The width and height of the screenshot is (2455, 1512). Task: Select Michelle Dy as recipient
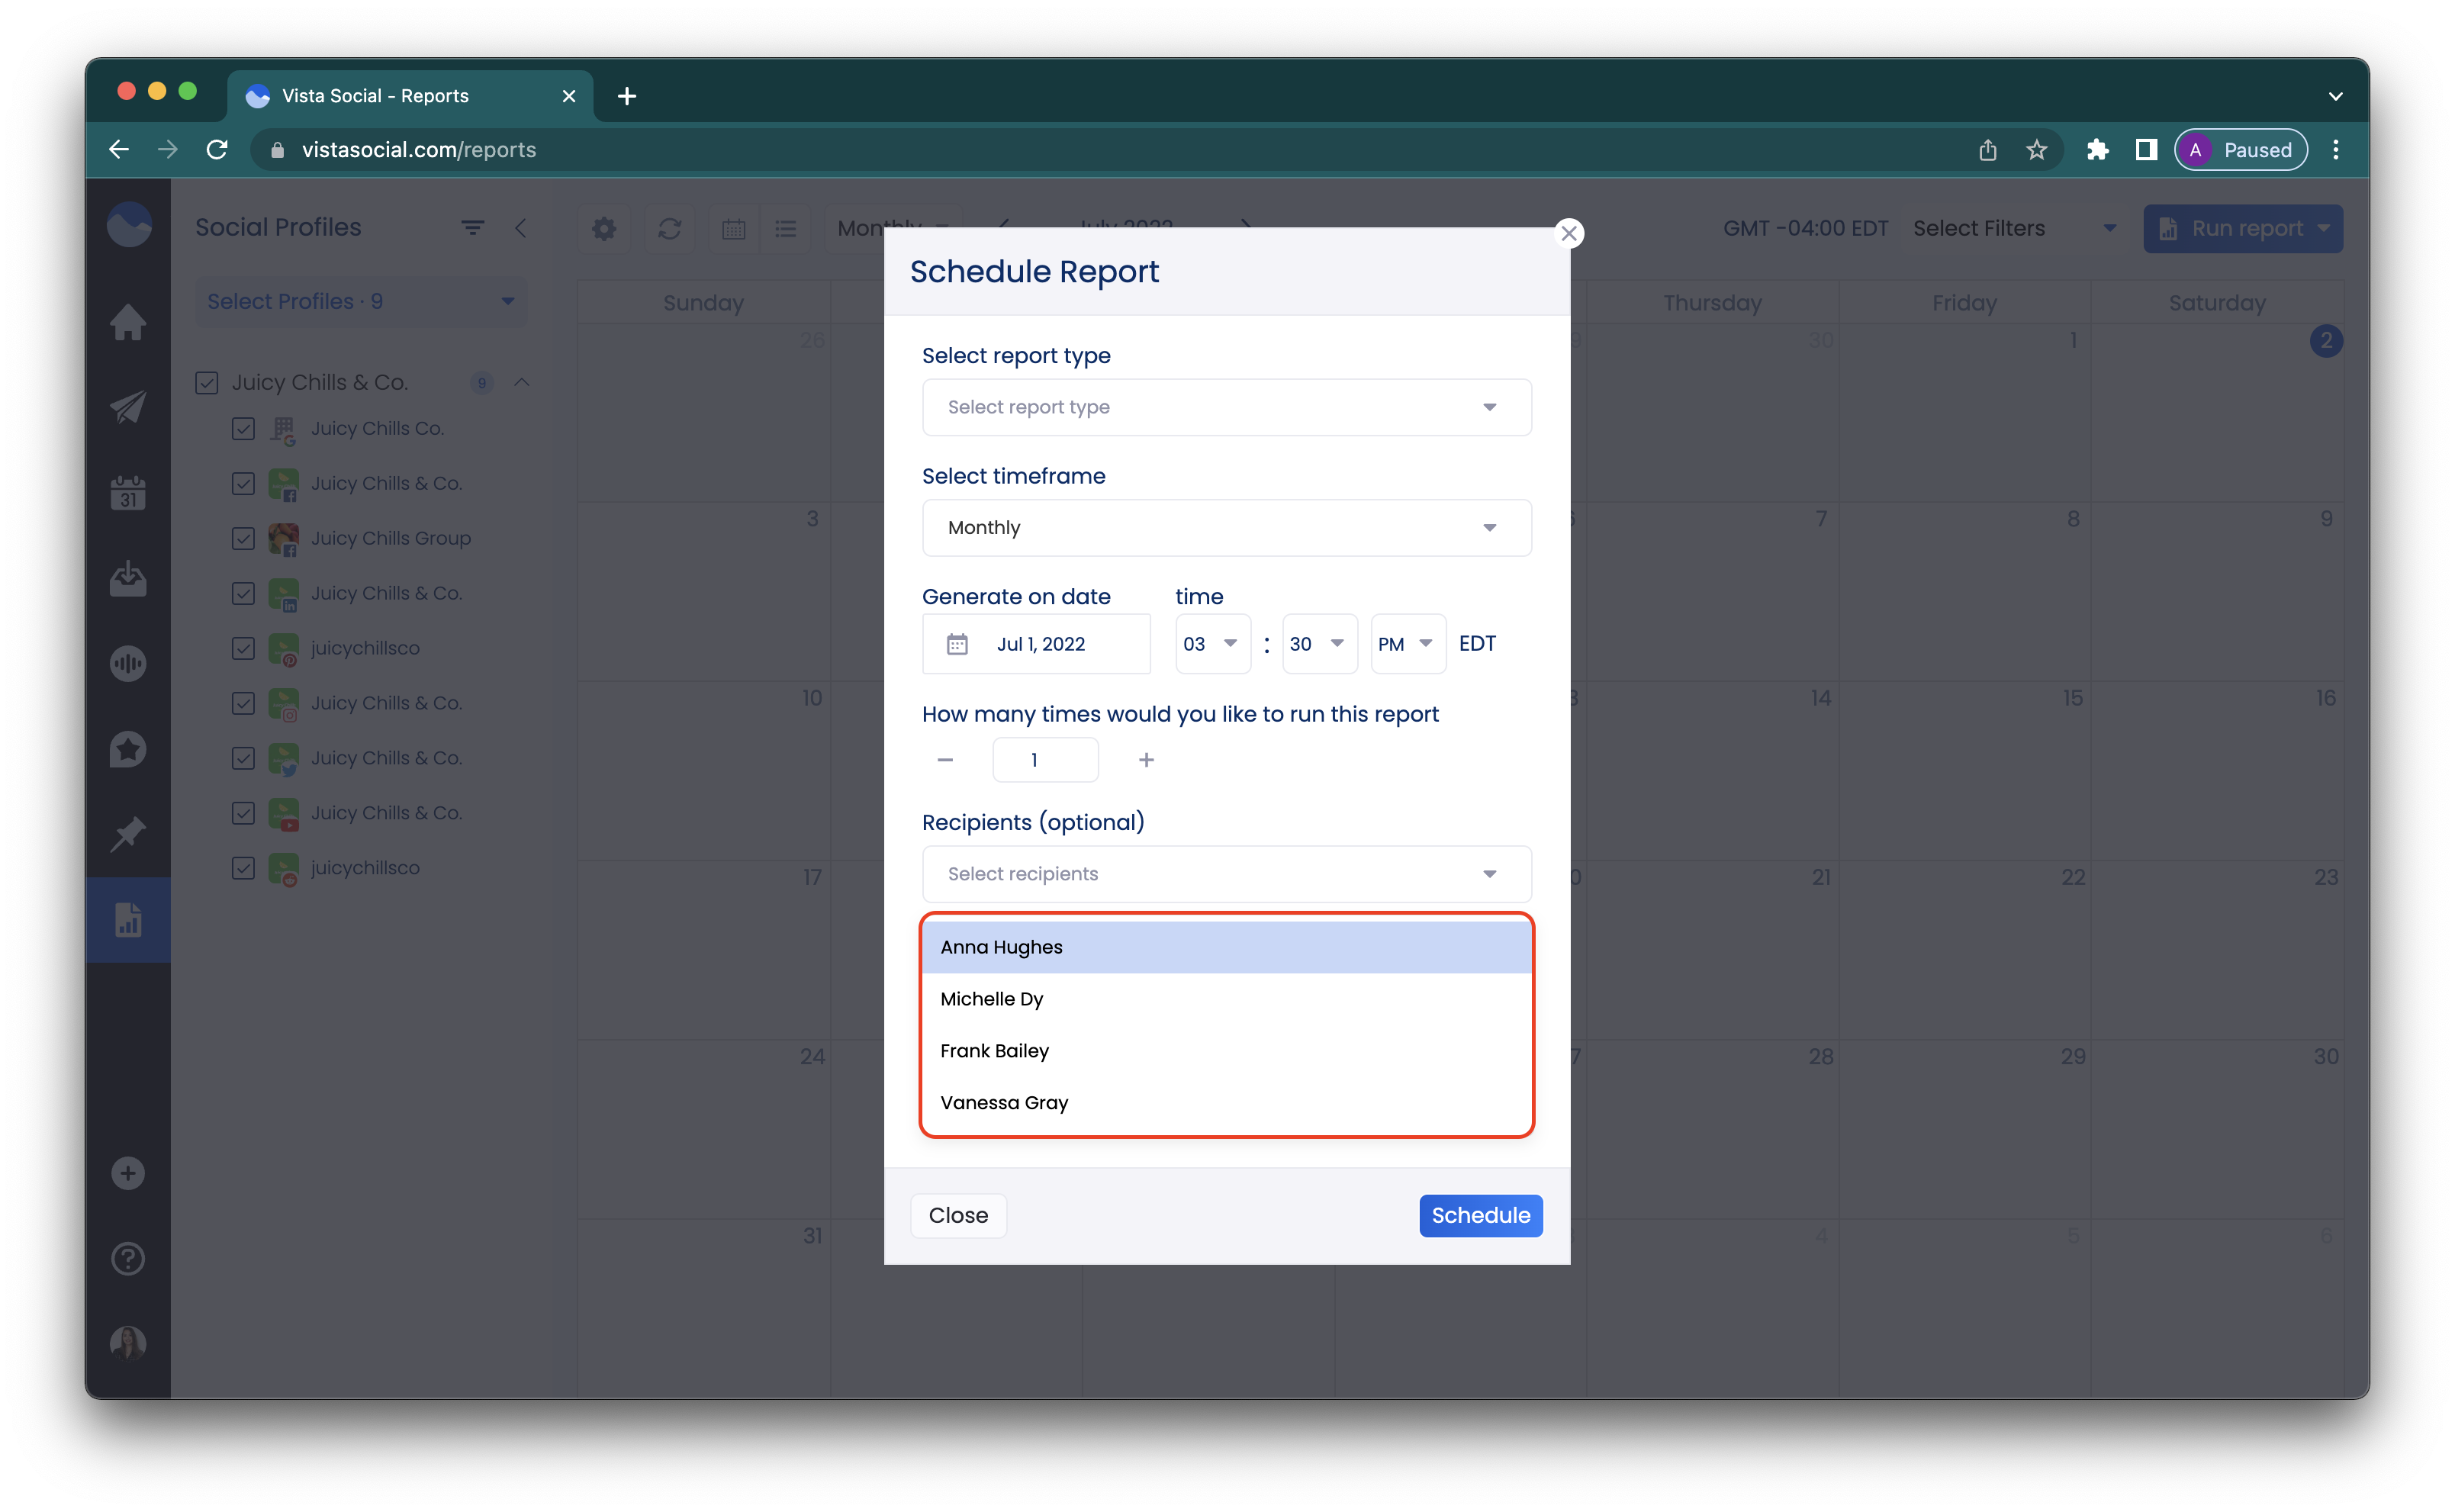click(1226, 999)
